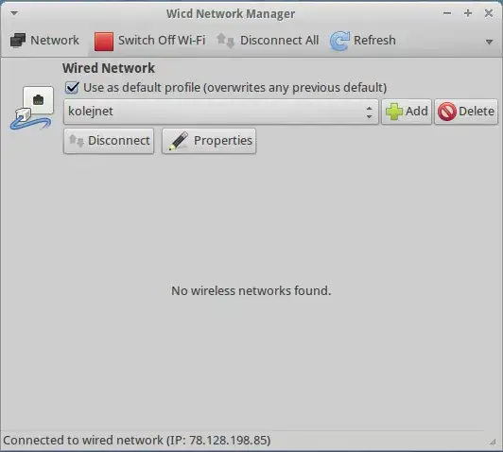The height and width of the screenshot is (452, 503).
Task: Open the window menu arrow in title bar
Action: pos(14,13)
